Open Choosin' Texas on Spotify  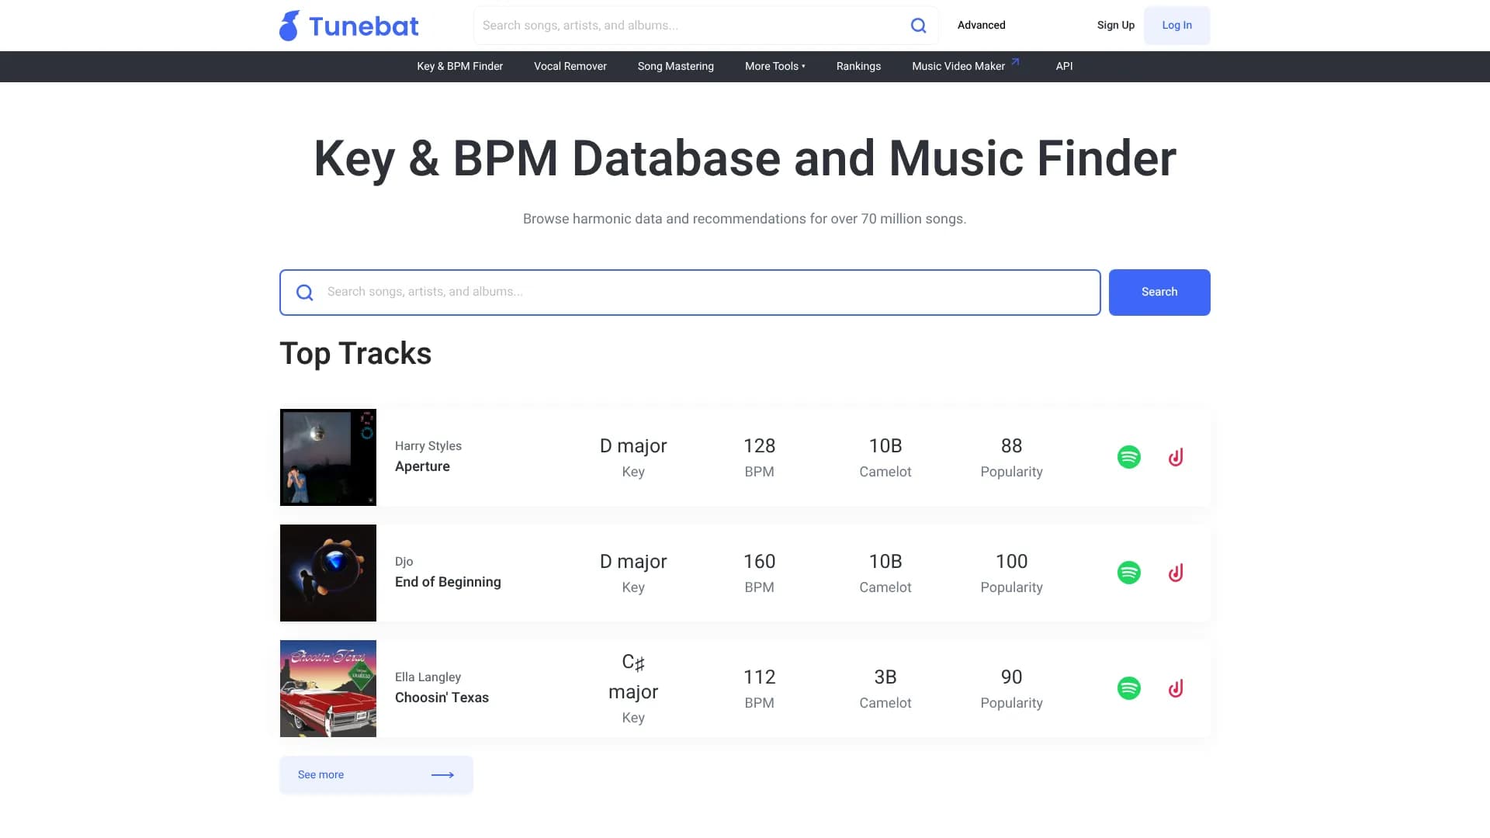[x=1129, y=688]
